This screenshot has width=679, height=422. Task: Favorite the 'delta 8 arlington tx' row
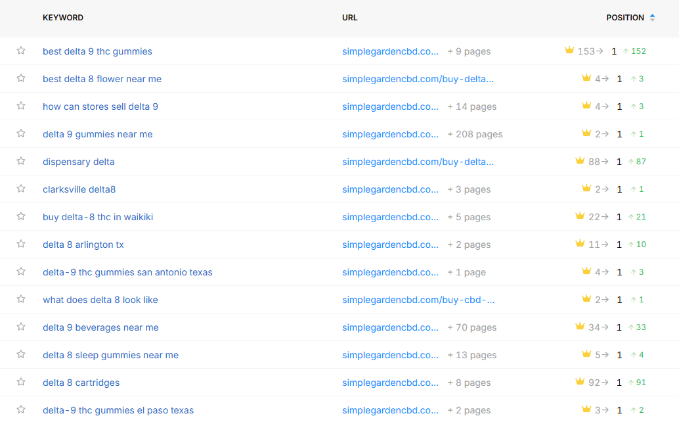(21, 244)
